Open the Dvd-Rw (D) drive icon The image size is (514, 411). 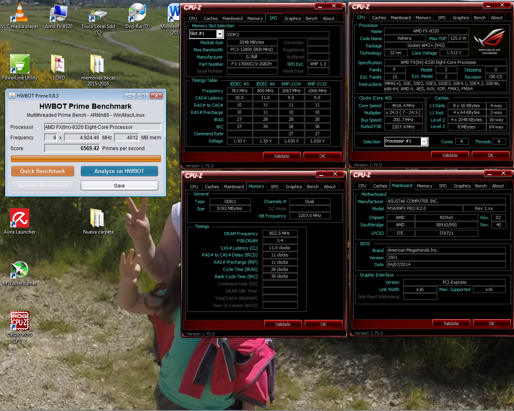pyautogui.click(x=137, y=16)
